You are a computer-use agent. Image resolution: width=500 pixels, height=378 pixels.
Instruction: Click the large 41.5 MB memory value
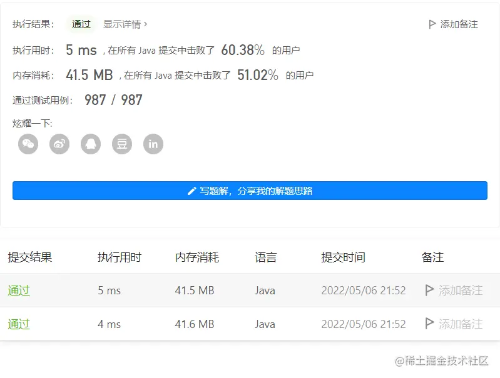point(89,75)
